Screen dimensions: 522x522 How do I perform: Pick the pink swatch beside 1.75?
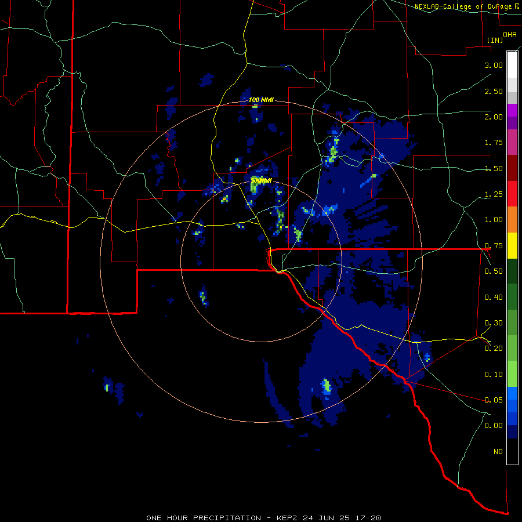[512, 142]
